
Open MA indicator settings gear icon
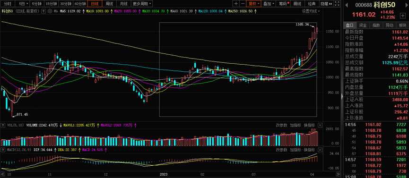click(50, 11)
